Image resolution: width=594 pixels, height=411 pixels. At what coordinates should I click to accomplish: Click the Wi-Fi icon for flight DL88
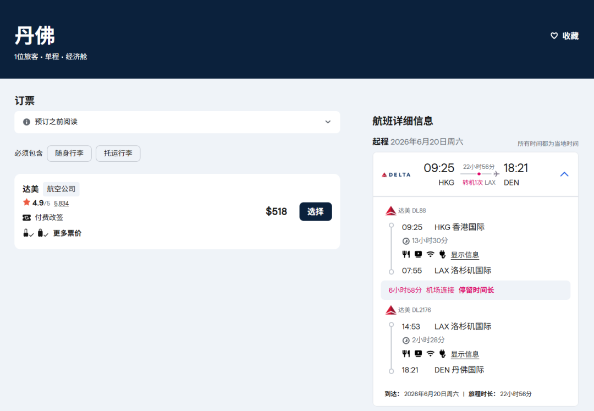pyautogui.click(x=430, y=254)
